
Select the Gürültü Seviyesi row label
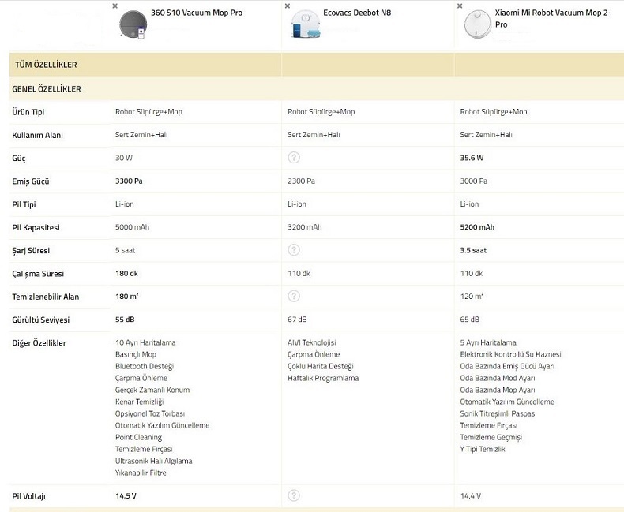[40, 320]
